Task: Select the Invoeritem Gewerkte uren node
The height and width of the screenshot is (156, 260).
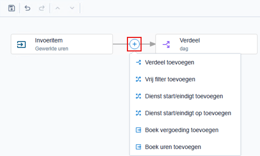Action: (62, 44)
